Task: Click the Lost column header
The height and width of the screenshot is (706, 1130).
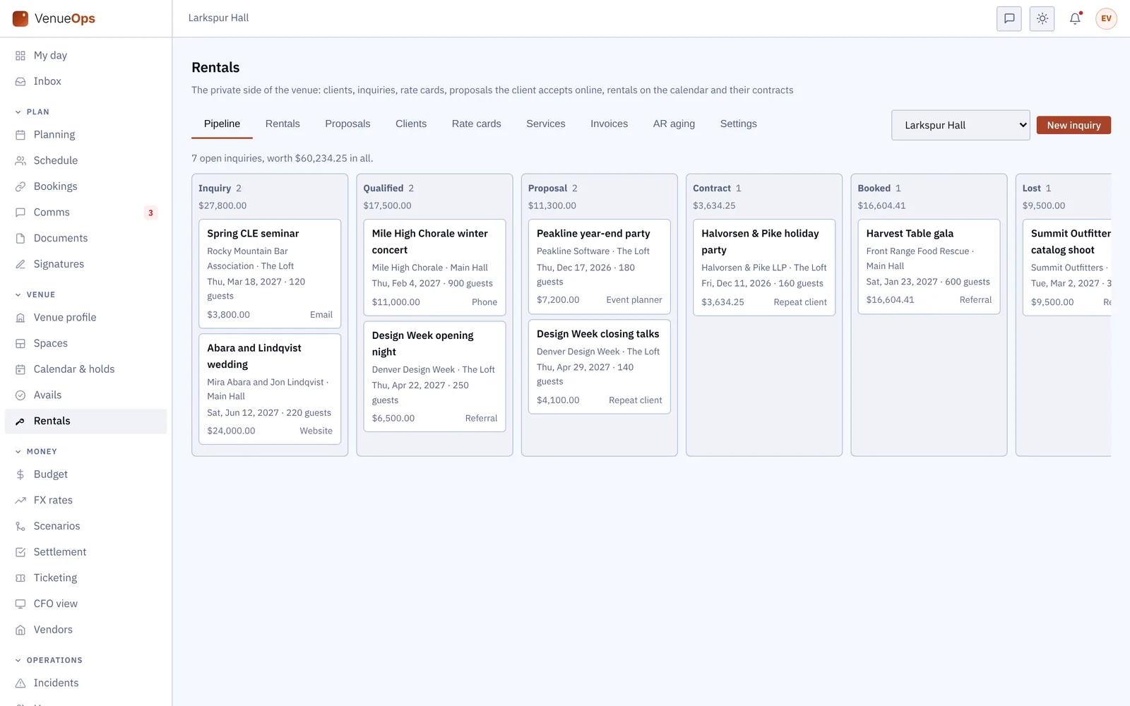Action: coord(1037,189)
